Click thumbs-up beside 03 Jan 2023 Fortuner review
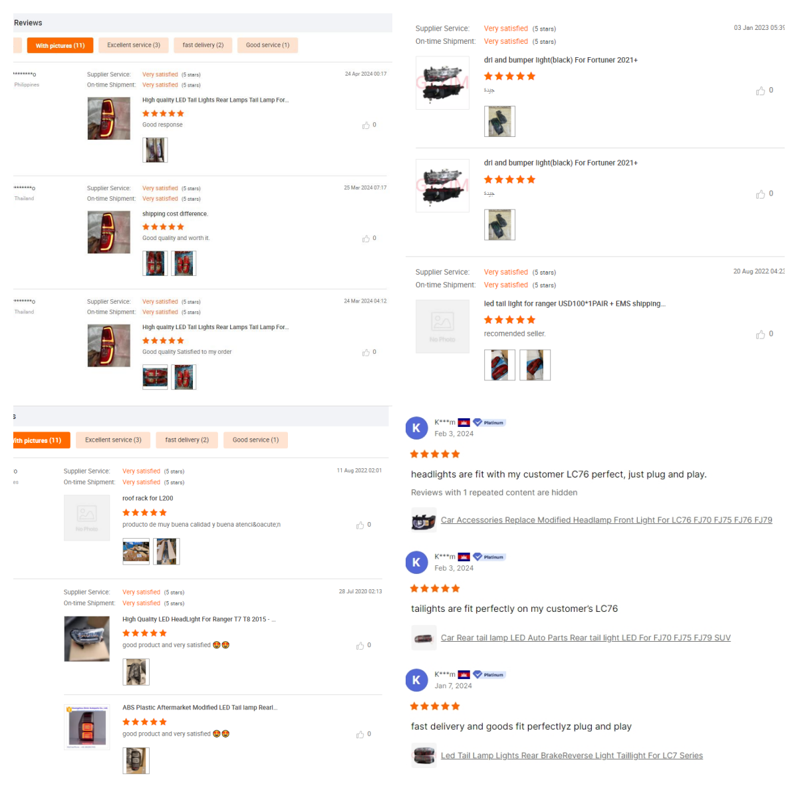Image resolution: width=798 pixels, height=798 pixels. [760, 91]
